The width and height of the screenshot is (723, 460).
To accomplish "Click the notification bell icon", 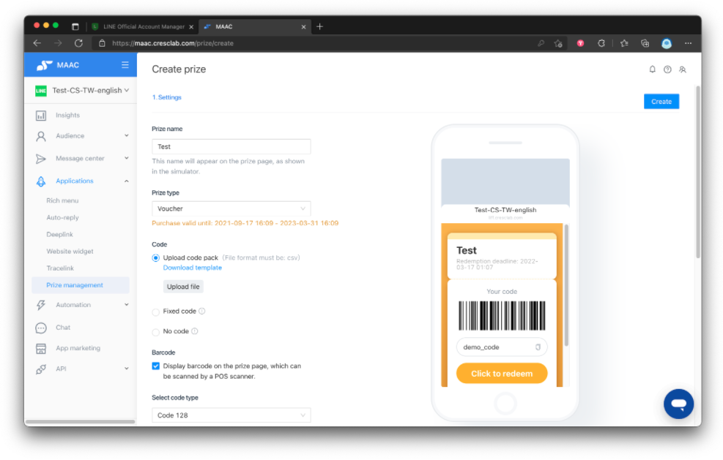I will click(652, 69).
